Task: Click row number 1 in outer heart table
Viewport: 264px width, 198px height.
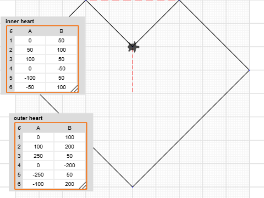Action: [19, 137]
